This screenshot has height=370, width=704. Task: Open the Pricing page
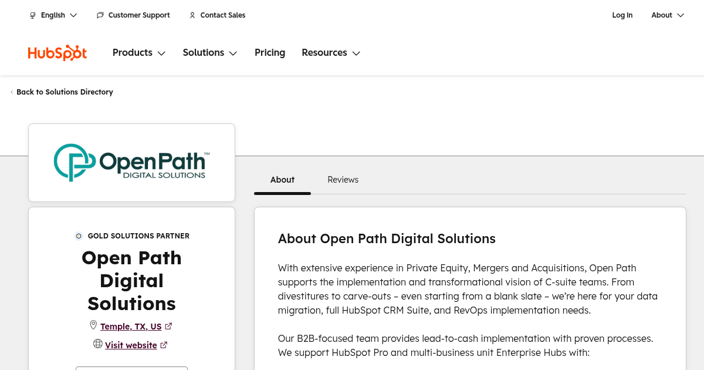(x=270, y=53)
